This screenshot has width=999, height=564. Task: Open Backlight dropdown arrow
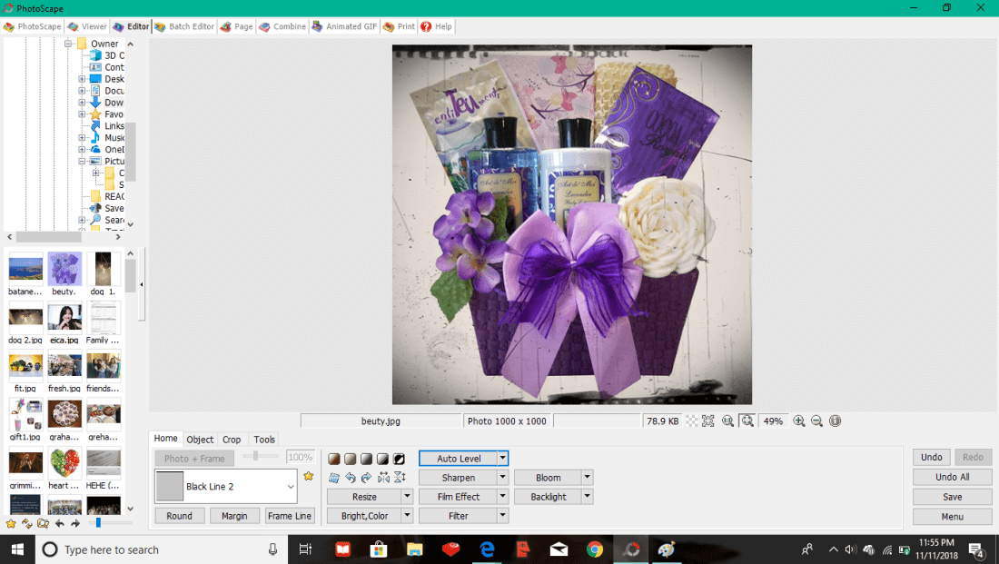pos(588,497)
